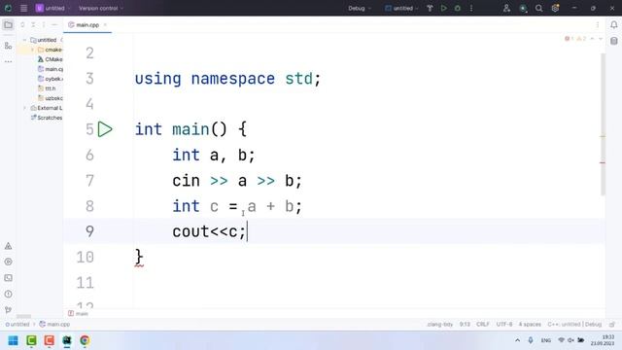Open the Problems tool window icon
The width and height of the screenshot is (622, 350).
pyautogui.click(x=8, y=294)
